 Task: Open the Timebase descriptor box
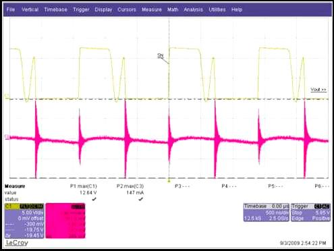(x=267, y=213)
